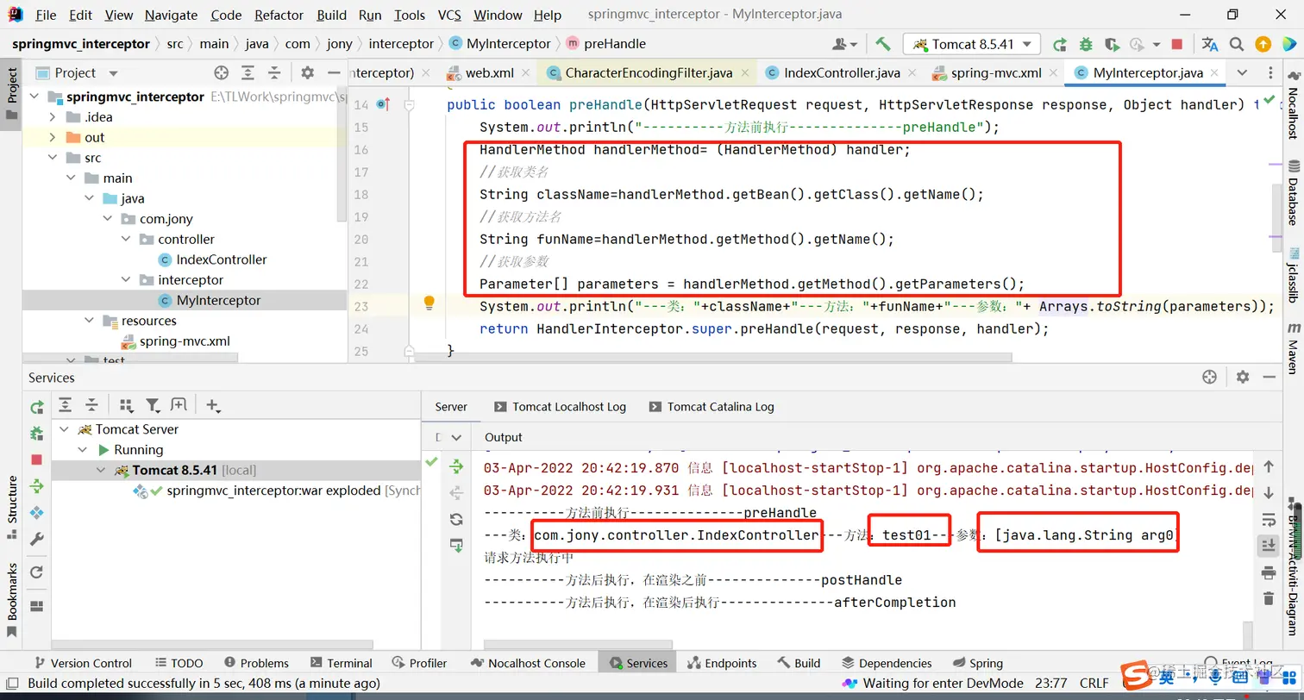Select IndexController in the project tree
1304x700 pixels.
point(221,259)
